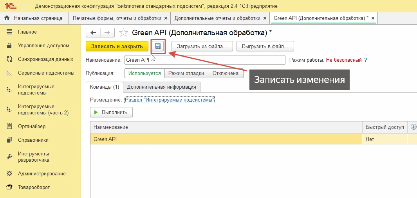Set publication to Используется

[144, 73]
